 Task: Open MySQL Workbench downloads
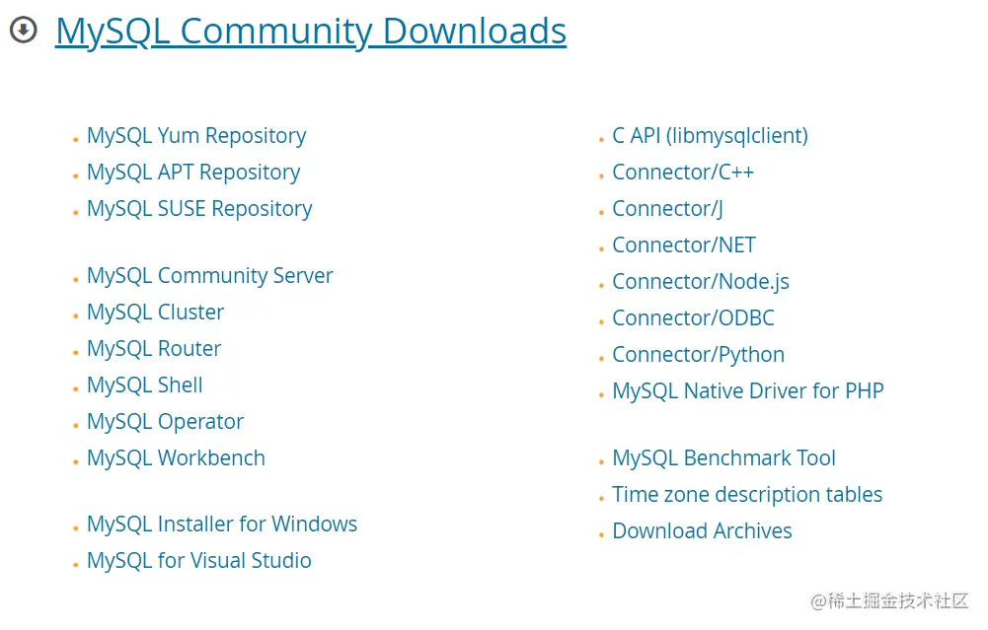(x=176, y=458)
